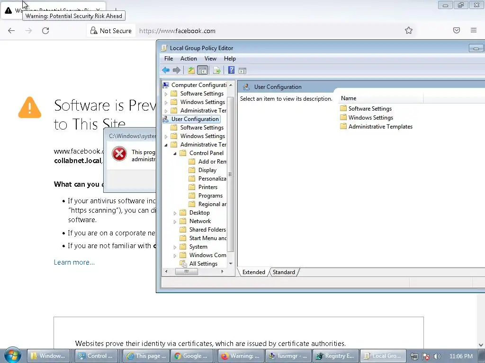This screenshot has height=363, width=485.
Task: Click the browser back arrow
Action: tap(11, 31)
